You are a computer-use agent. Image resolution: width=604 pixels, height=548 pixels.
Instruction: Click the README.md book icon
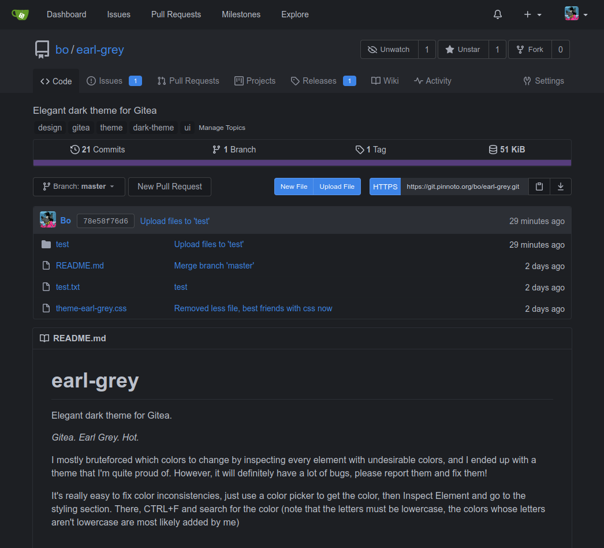coord(44,338)
